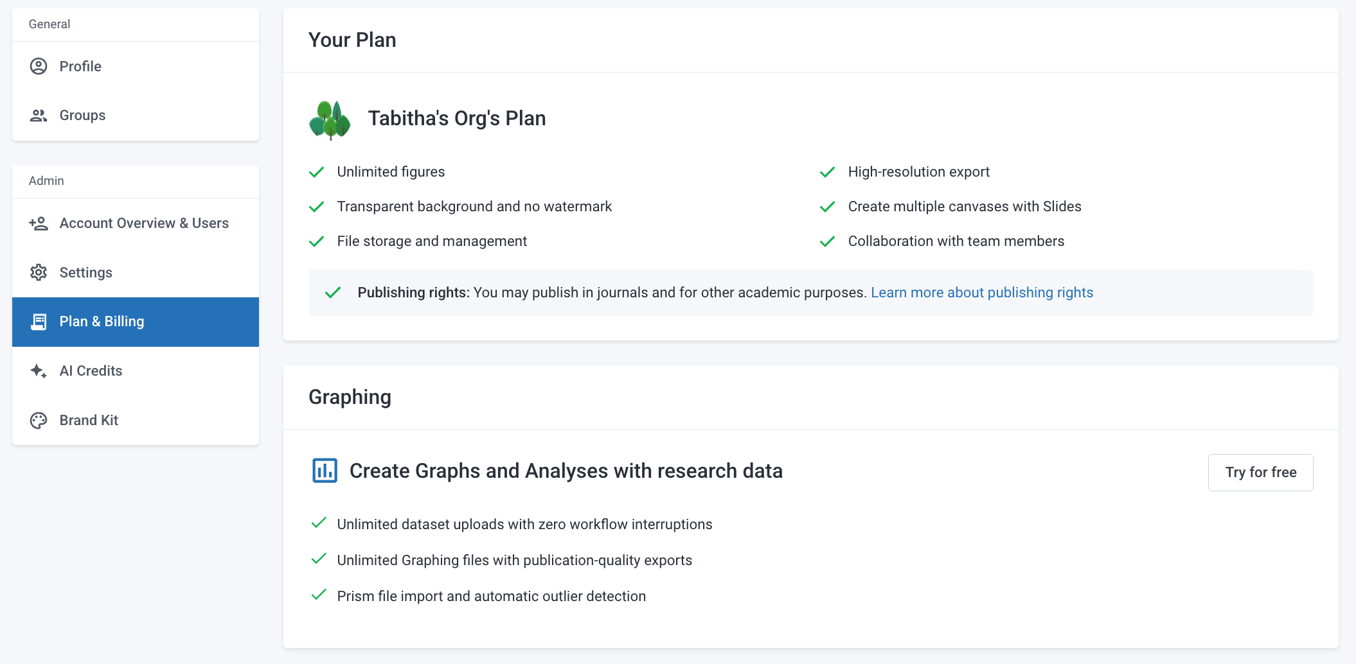The height and width of the screenshot is (664, 1356).
Task: Click the Publishing rights checkmark icon
Action: click(x=333, y=293)
